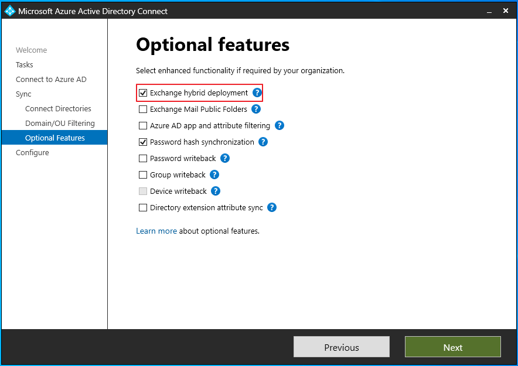Go to the Welcome step

(x=32, y=50)
